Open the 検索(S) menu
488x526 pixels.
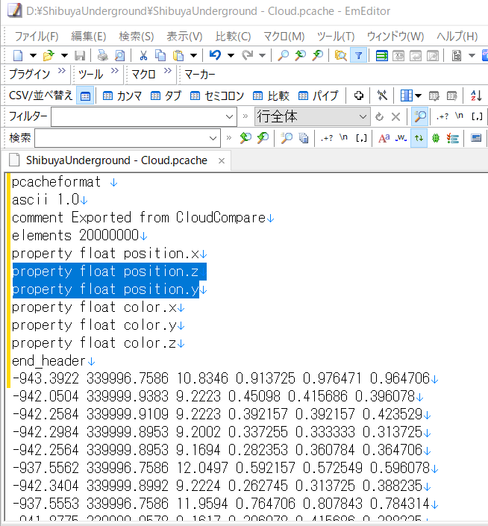point(137,37)
